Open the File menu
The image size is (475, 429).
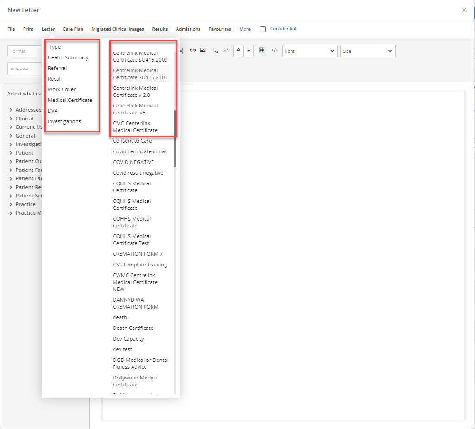(11, 29)
